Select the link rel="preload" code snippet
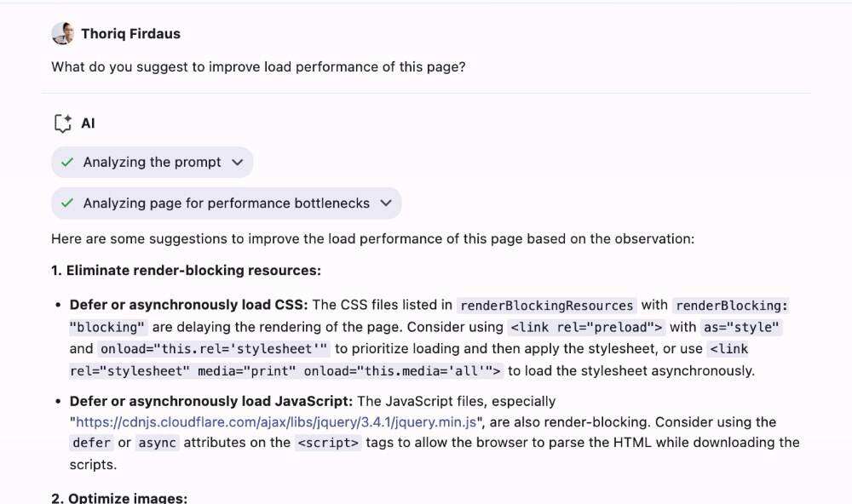The image size is (852, 504). (585, 327)
